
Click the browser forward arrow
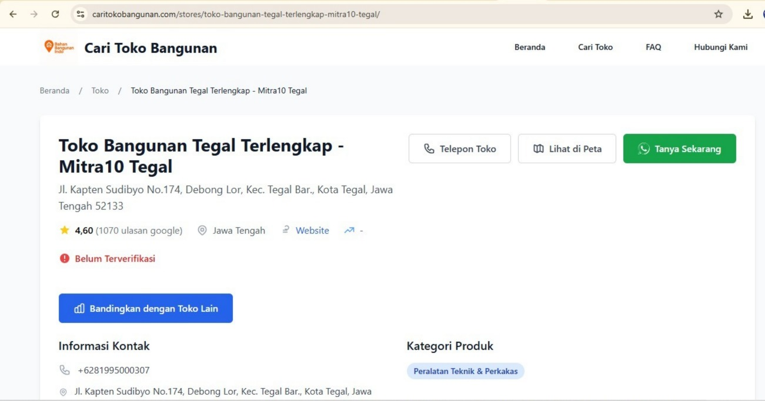[x=34, y=14]
